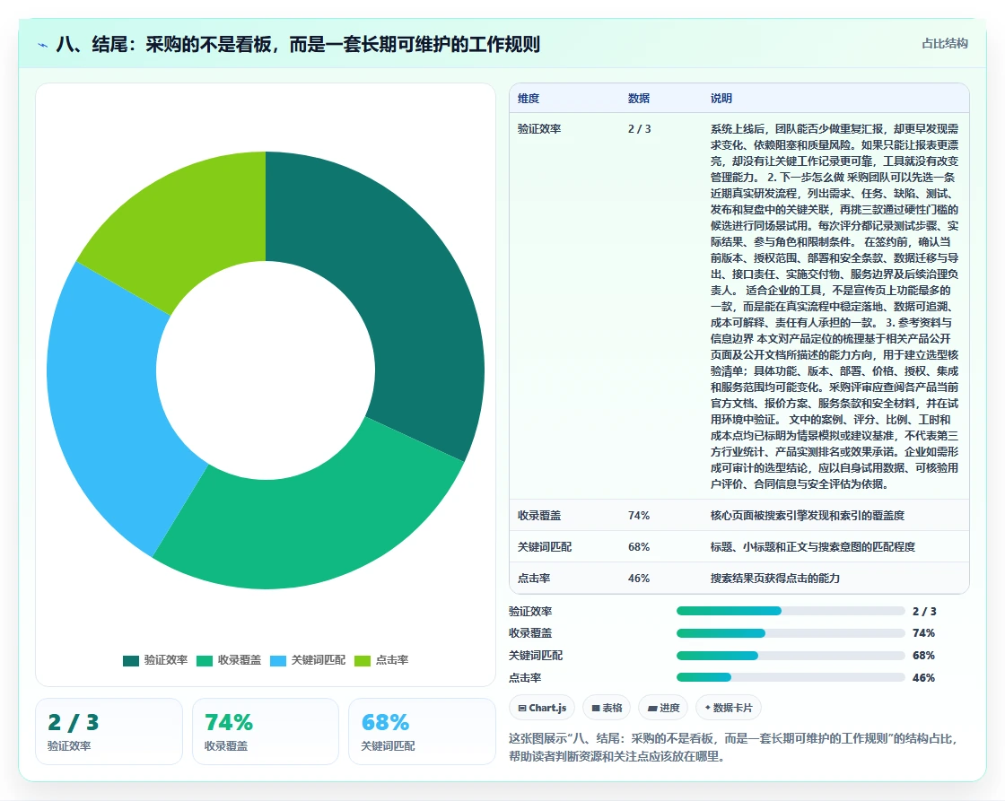Screen dimensions: 1005x801
Task: Click the 2 / 3 table cell
Action: [639, 129]
